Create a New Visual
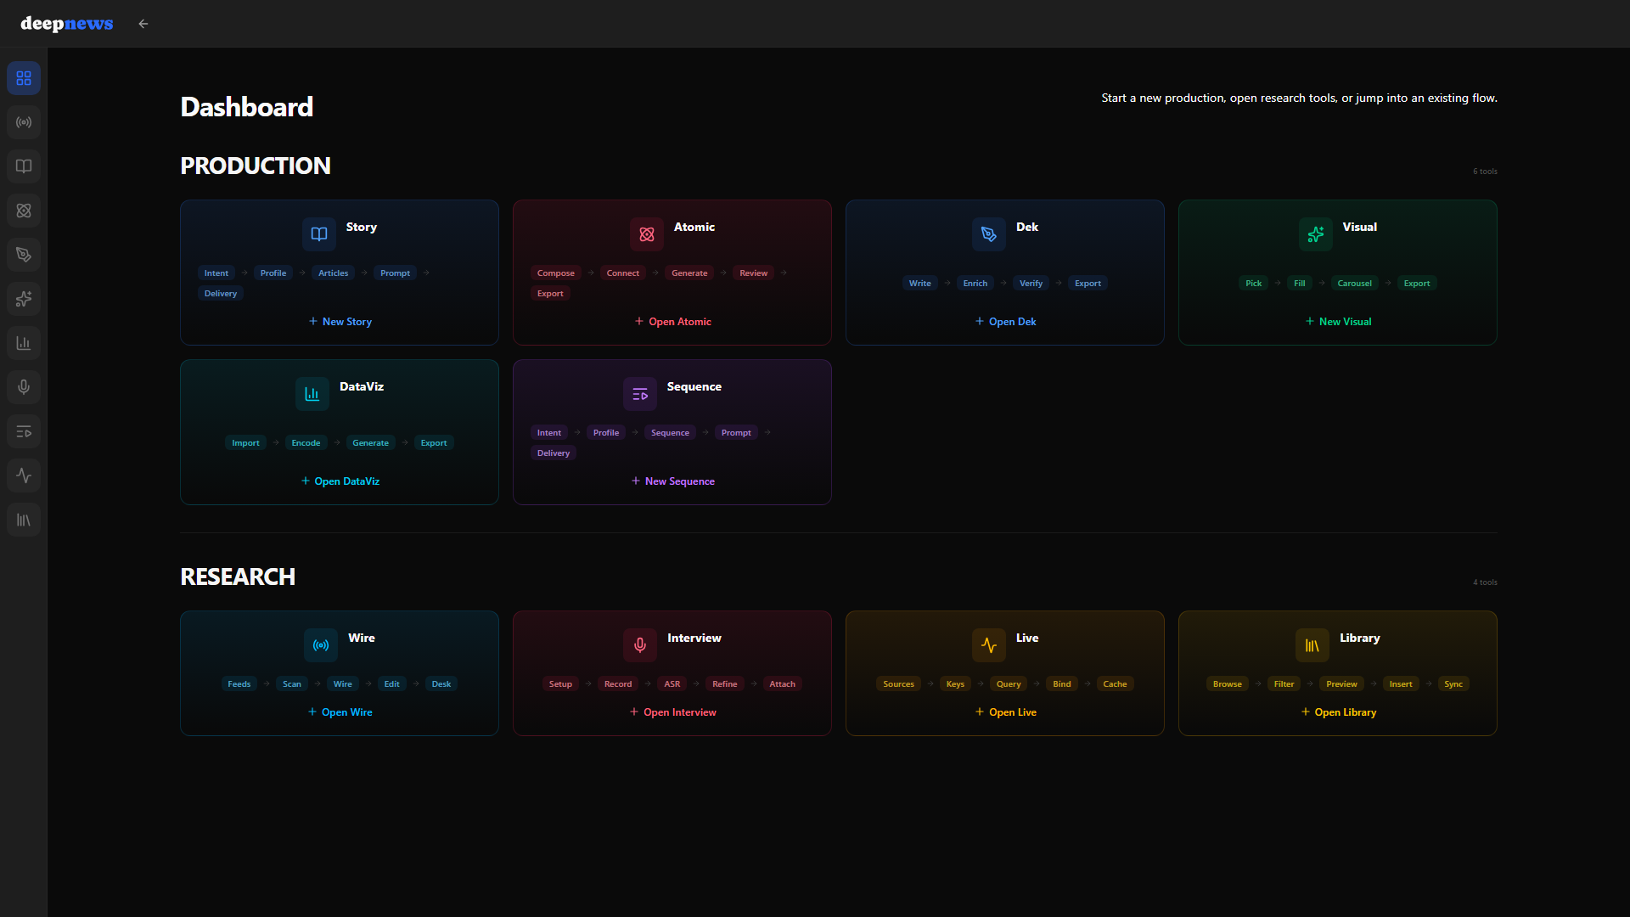1630x917 pixels. pos(1338,322)
